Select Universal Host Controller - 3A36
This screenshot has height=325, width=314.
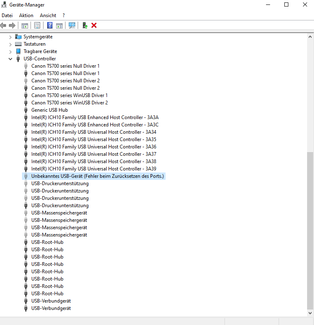pos(94,147)
